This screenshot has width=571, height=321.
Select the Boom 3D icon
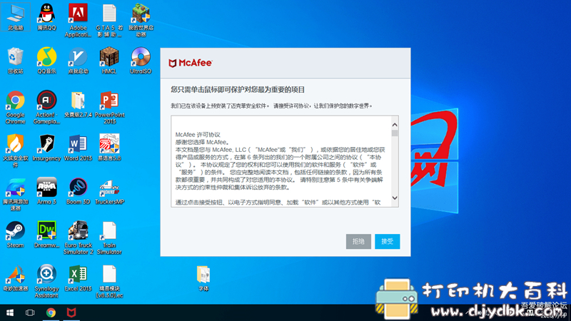tap(78, 191)
